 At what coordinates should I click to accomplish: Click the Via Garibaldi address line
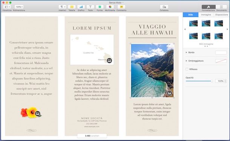pos(92,121)
